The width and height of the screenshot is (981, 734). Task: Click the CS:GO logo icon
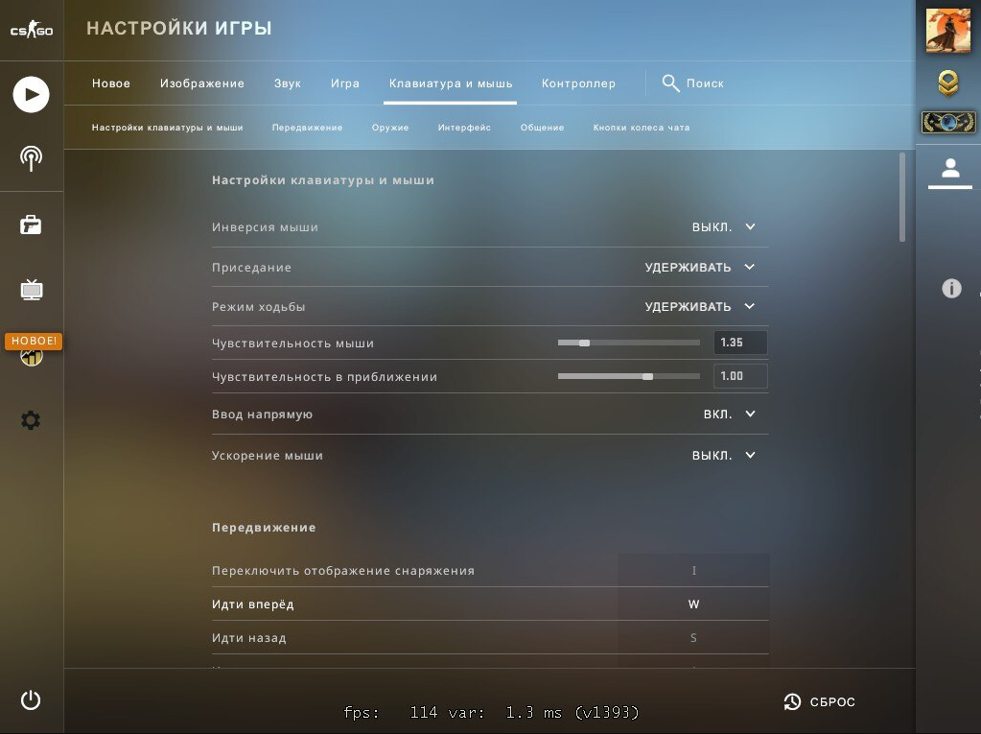click(x=32, y=30)
